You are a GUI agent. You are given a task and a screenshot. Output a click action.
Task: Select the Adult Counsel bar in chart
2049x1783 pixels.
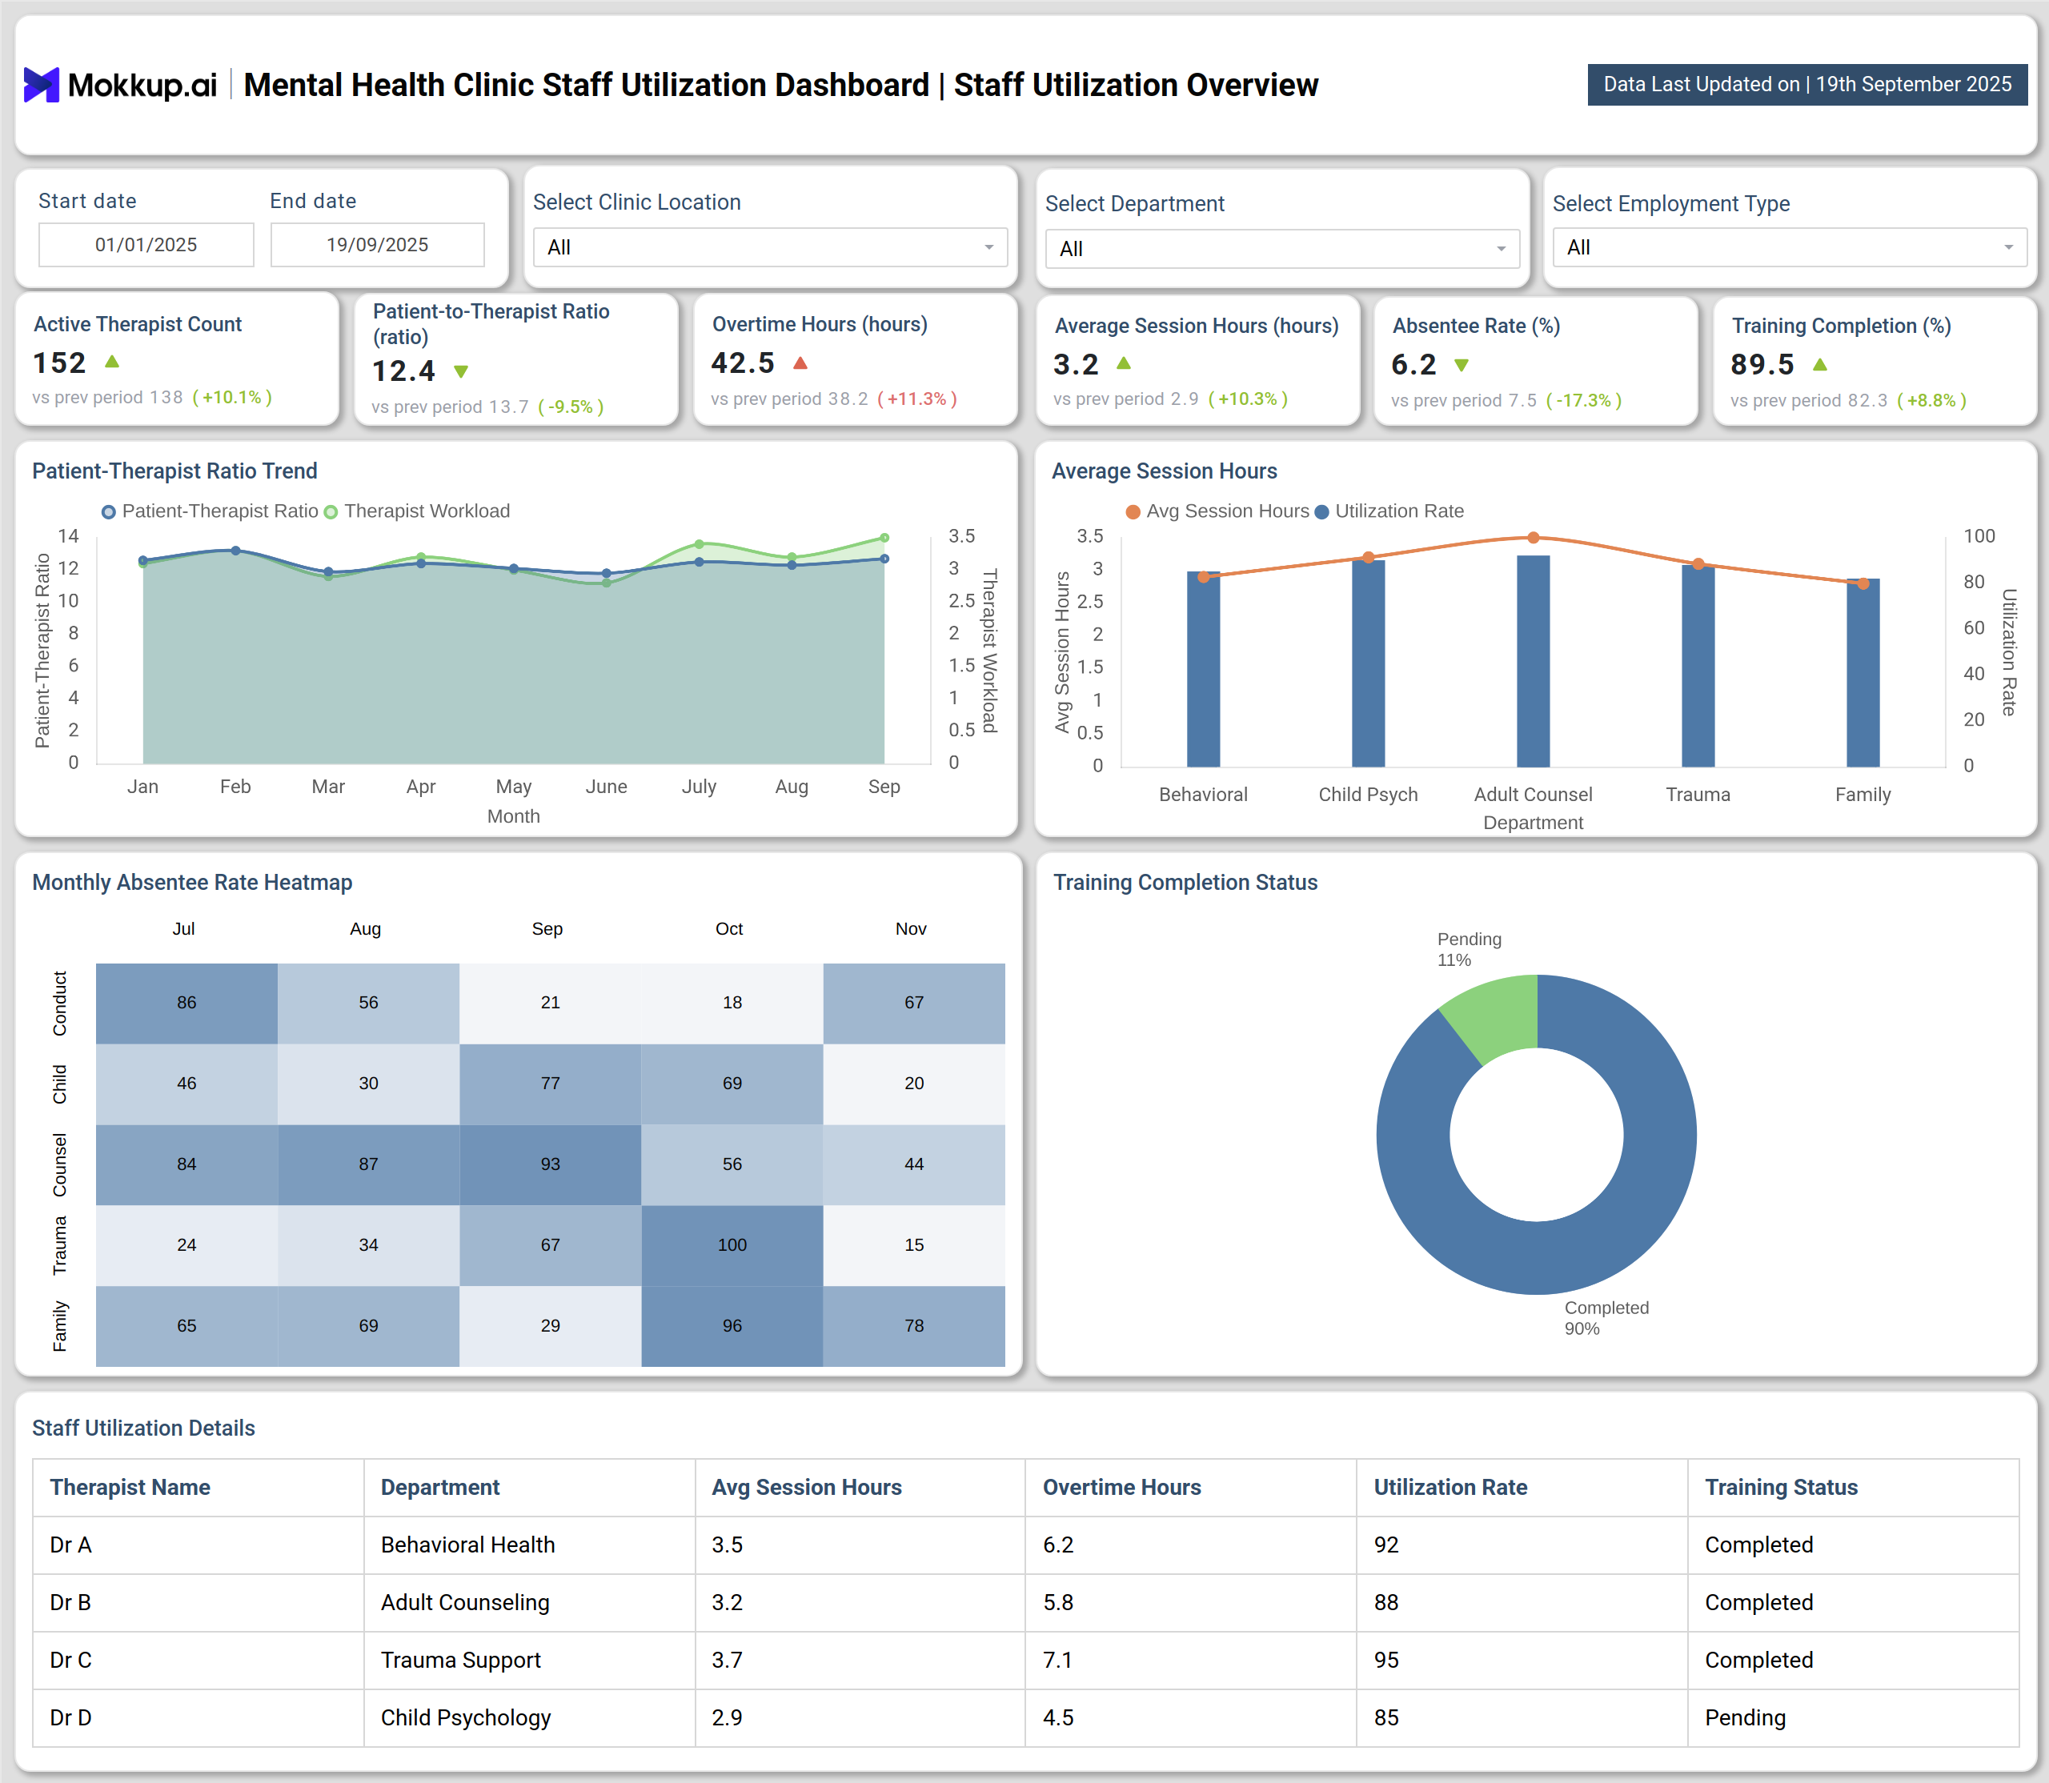[x=1533, y=661]
